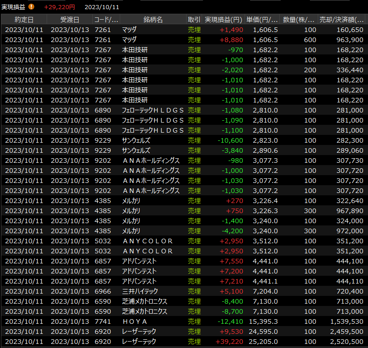Click the コード column header
This screenshot has width=368, height=348.
(x=106, y=20)
